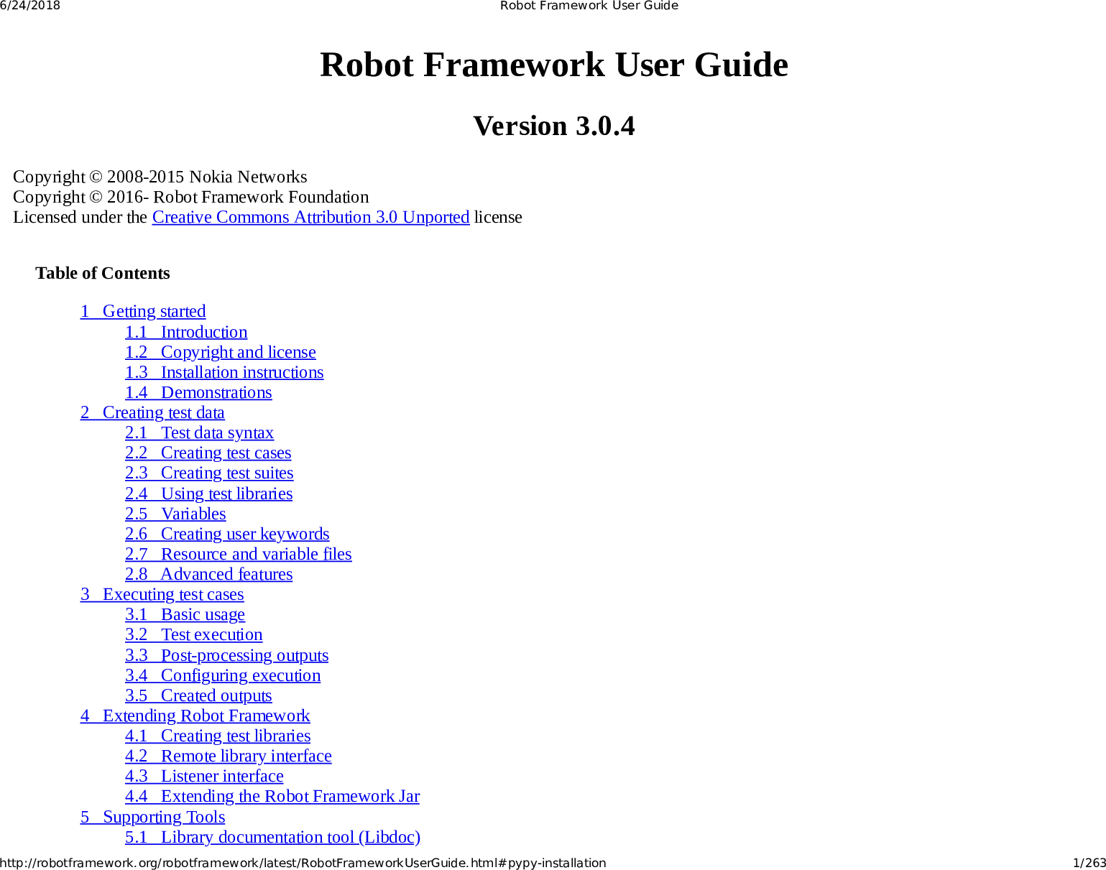Open the Creative Commons Attribution 3.0 Unported license link
Viewport: 1106px width, 870px height.
[x=310, y=217]
